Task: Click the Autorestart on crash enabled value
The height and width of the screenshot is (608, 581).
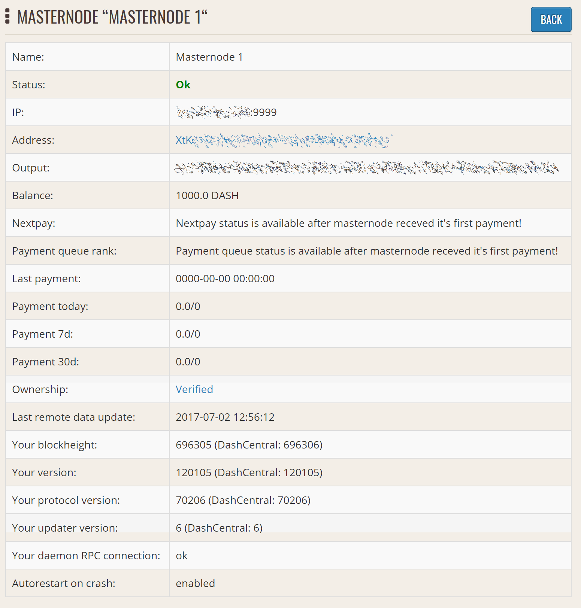Action: [195, 584]
